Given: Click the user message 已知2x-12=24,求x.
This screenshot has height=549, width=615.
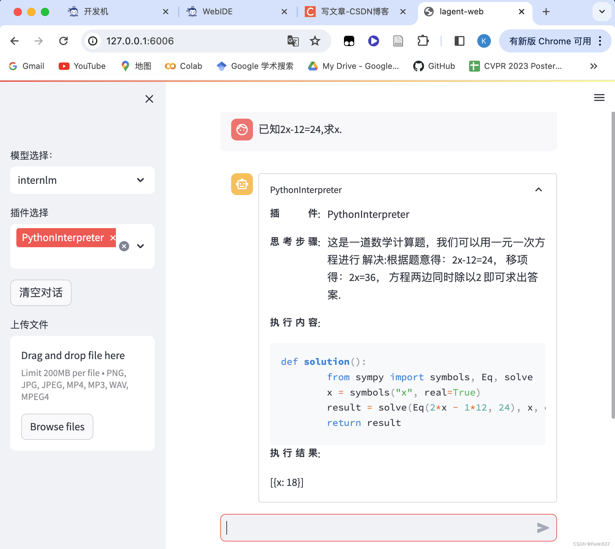Looking at the screenshot, I should pyautogui.click(x=300, y=130).
